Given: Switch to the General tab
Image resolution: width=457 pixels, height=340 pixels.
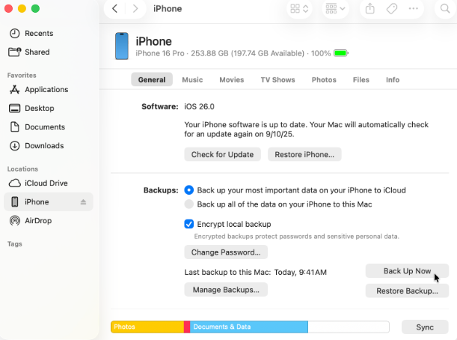Looking at the screenshot, I should pos(152,79).
